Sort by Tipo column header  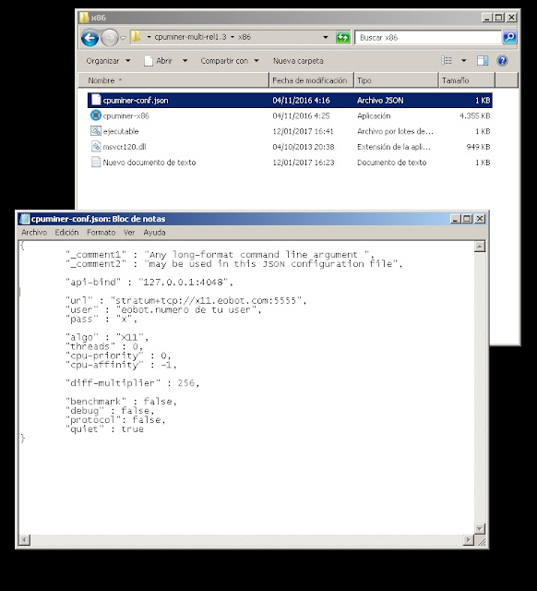tap(397, 80)
